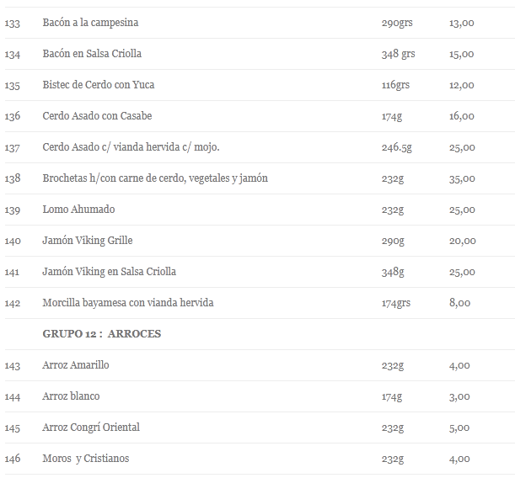Image resolution: width=515 pixels, height=478 pixels.
Task: Select Jamón Viking en Salsa Criolla
Action: (x=109, y=272)
